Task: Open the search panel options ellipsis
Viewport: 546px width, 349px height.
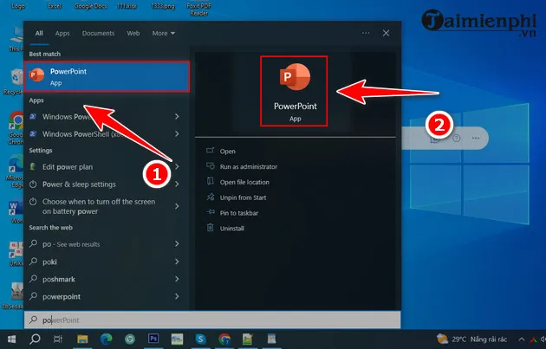Action: tap(366, 33)
